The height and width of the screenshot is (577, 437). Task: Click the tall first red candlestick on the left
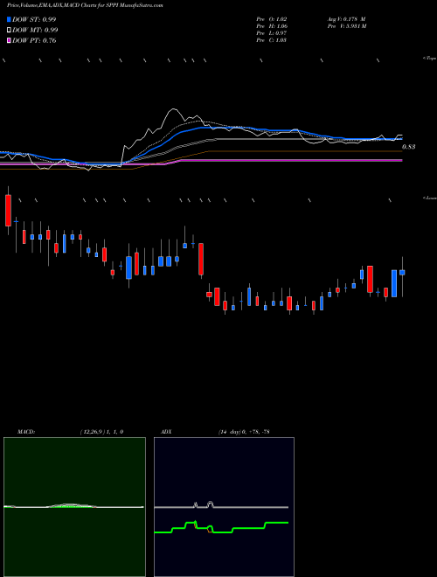(8, 210)
